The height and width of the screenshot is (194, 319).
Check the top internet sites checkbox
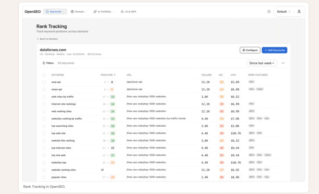tap(44, 148)
